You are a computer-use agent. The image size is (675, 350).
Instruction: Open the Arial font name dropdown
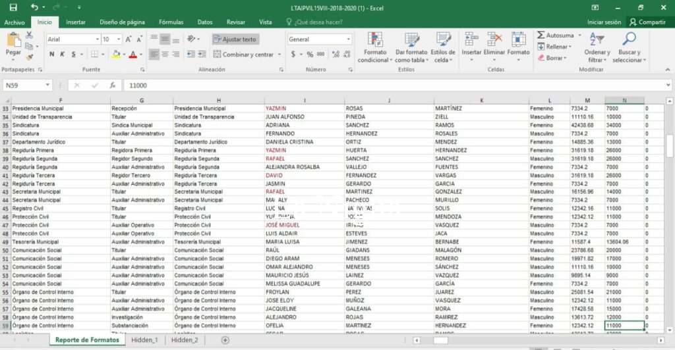97,39
